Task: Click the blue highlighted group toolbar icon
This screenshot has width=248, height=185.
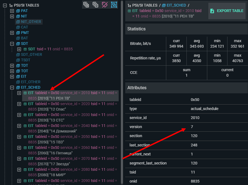Action: click(x=114, y=5)
